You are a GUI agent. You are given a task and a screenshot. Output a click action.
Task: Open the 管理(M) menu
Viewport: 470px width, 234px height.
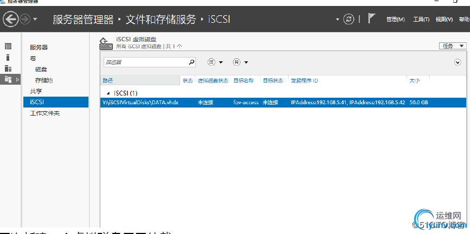(396, 20)
